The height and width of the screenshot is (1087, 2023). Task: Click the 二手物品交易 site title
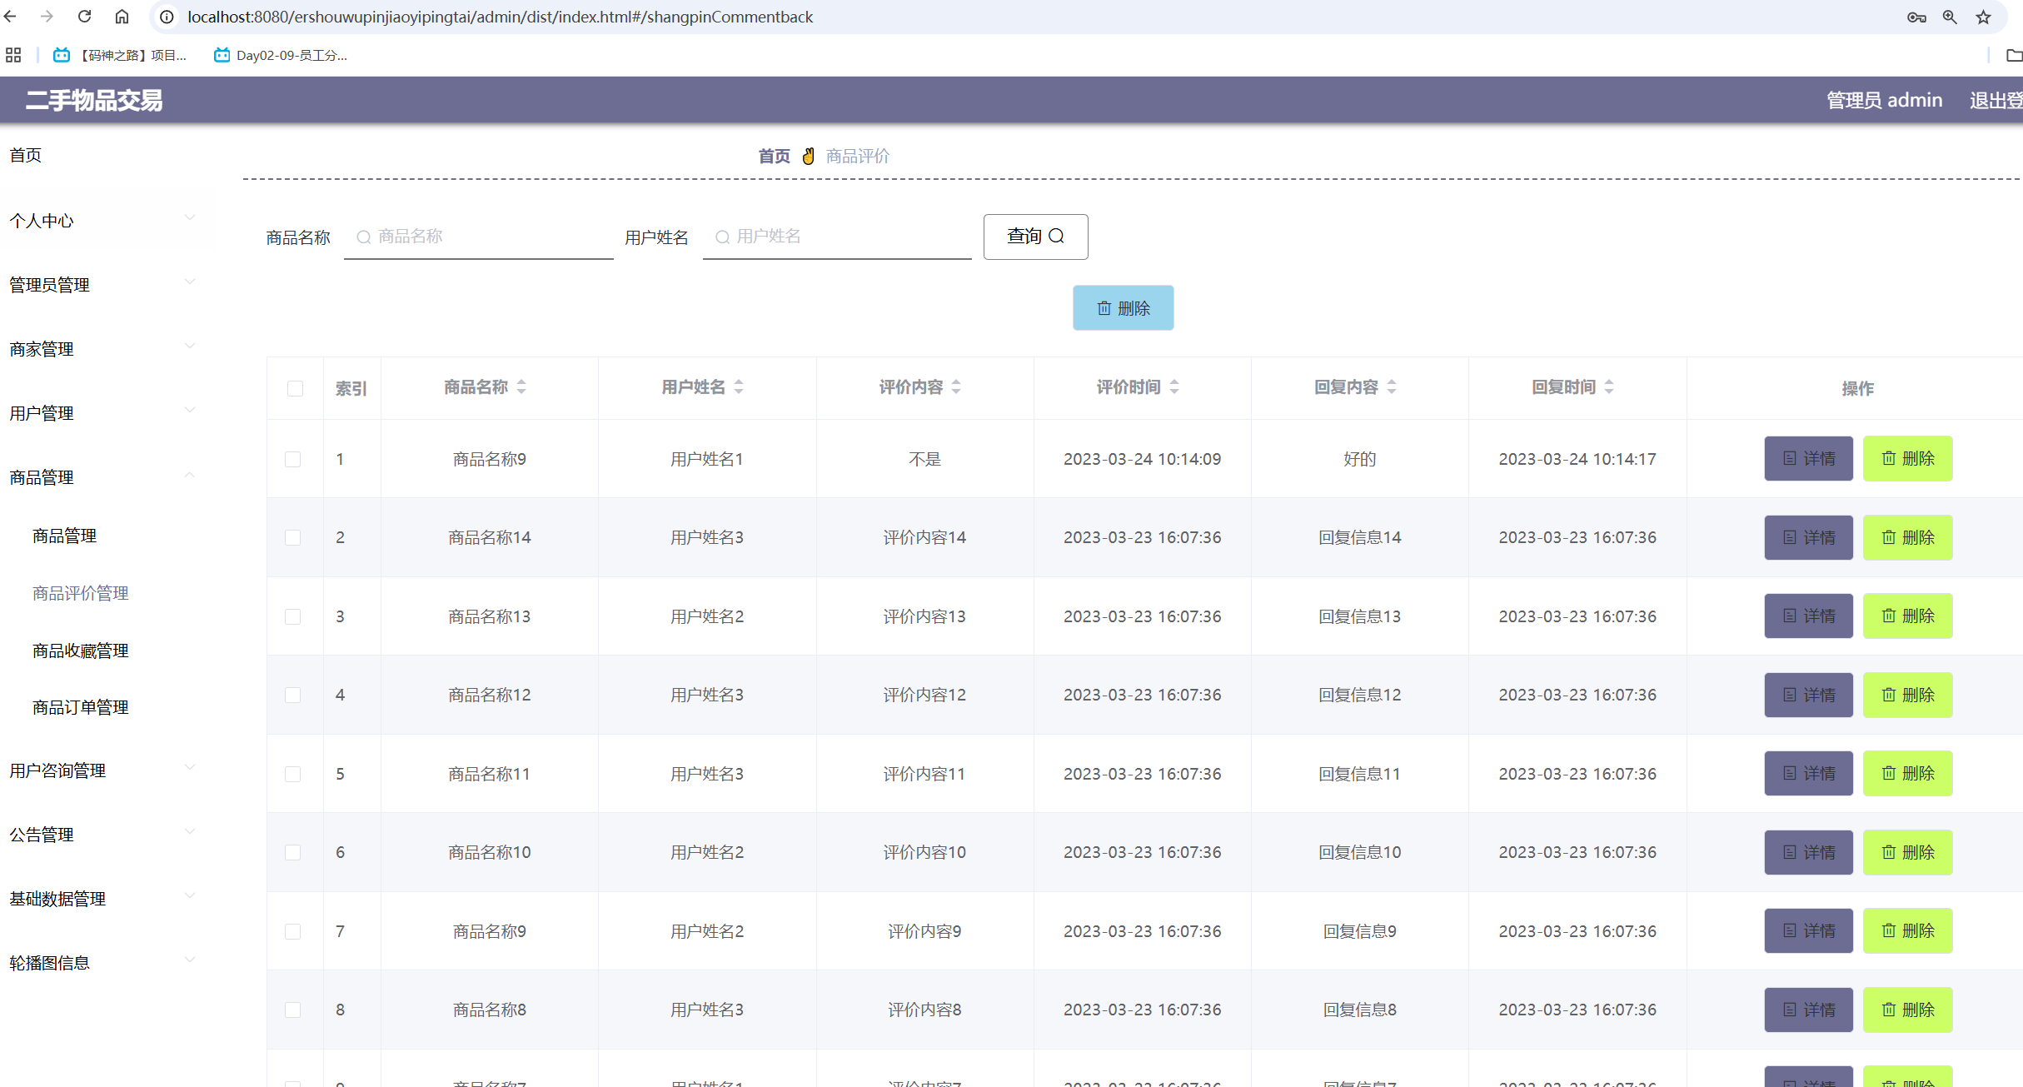pyautogui.click(x=94, y=101)
